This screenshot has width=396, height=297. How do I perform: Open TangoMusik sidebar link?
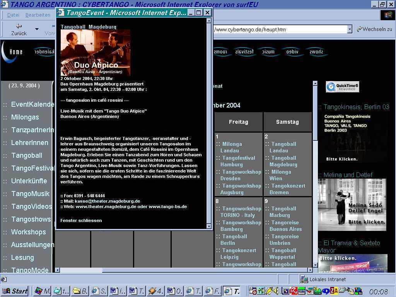30,194
